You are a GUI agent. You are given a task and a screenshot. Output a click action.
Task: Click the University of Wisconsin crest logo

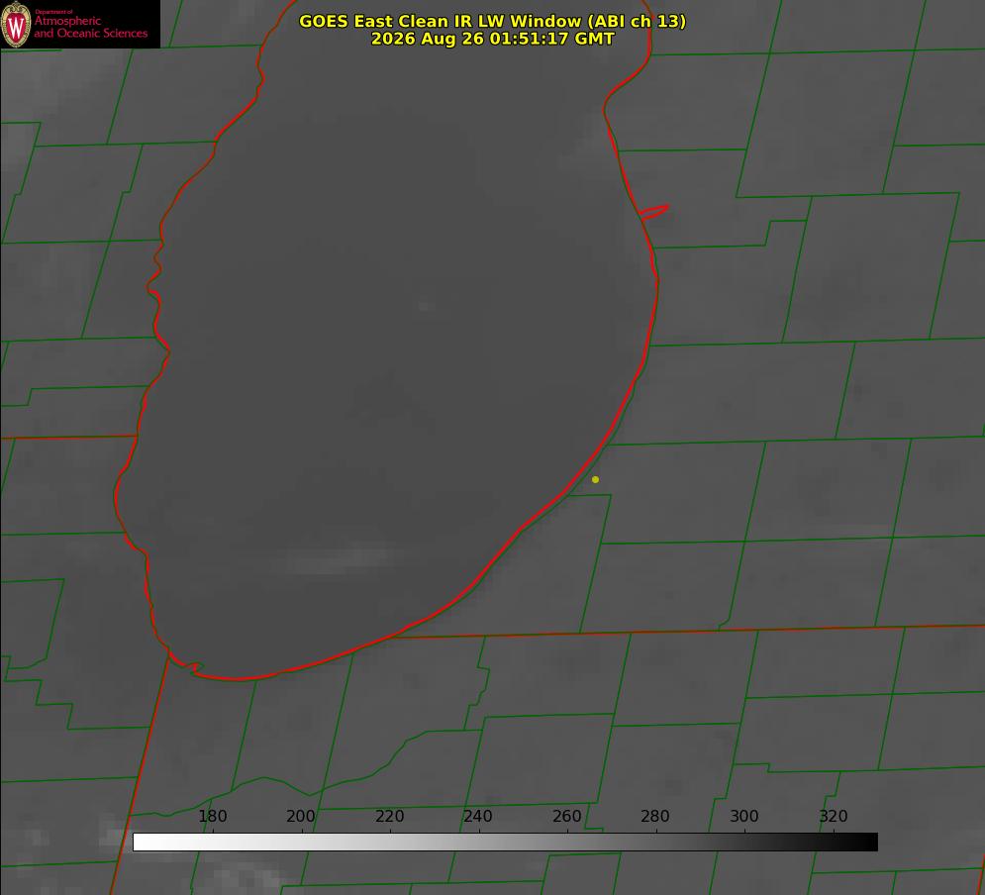[x=16, y=24]
